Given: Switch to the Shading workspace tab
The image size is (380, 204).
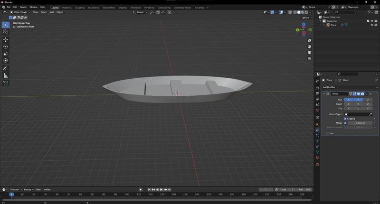Looking at the screenshot, I should pos(123,8).
